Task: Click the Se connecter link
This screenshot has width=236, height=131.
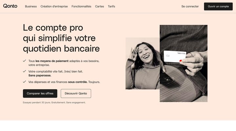Action: 190,7
